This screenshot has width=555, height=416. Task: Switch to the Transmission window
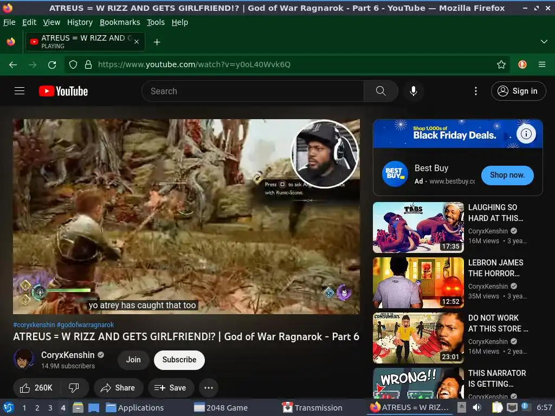coord(312,407)
